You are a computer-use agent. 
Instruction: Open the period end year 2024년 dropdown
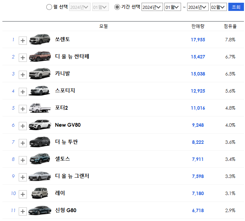coord(198,7)
